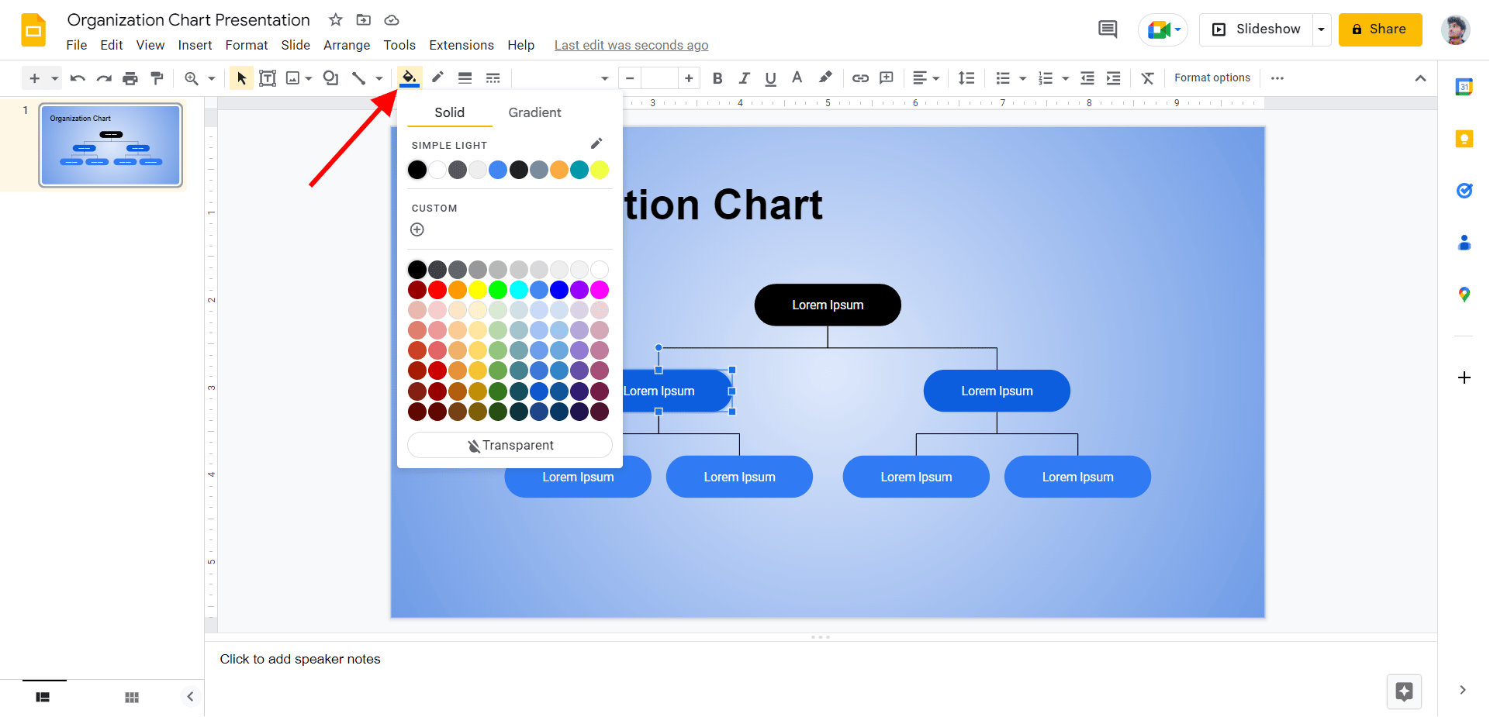Viewport: 1490px width, 717px height.
Task: Expand the numbered list options
Action: 1063,78
